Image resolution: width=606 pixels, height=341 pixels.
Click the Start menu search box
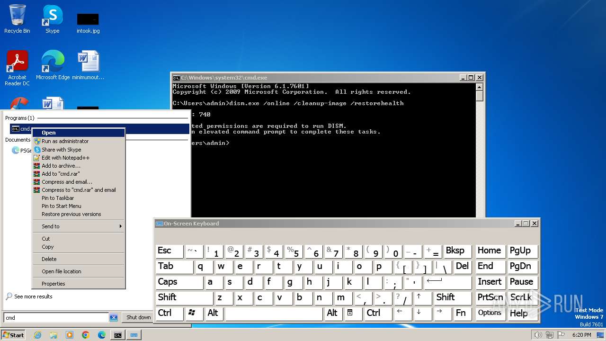(56, 317)
